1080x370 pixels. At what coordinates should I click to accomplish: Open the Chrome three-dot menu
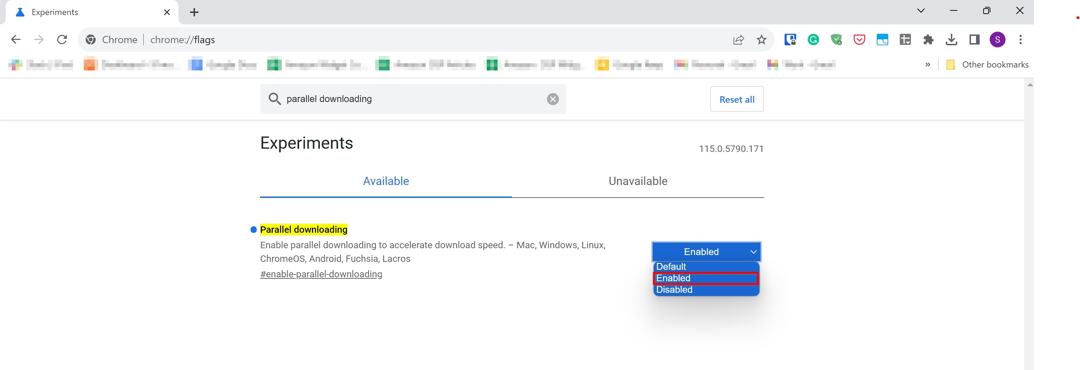coord(1021,40)
